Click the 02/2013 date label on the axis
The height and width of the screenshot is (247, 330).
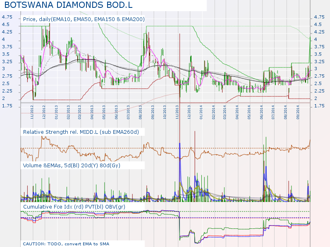(x=68, y=112)
